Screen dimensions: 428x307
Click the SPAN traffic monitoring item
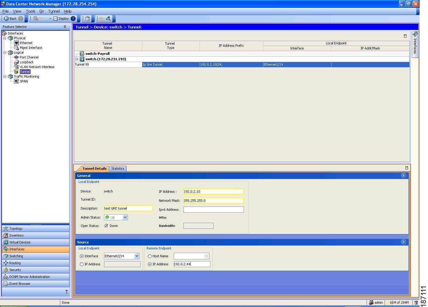click(x=23, y=81)
